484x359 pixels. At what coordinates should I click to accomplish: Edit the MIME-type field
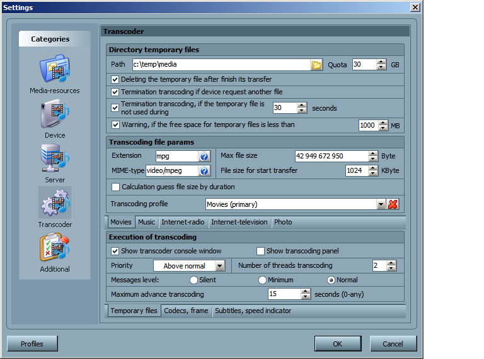tap(172, 170)
